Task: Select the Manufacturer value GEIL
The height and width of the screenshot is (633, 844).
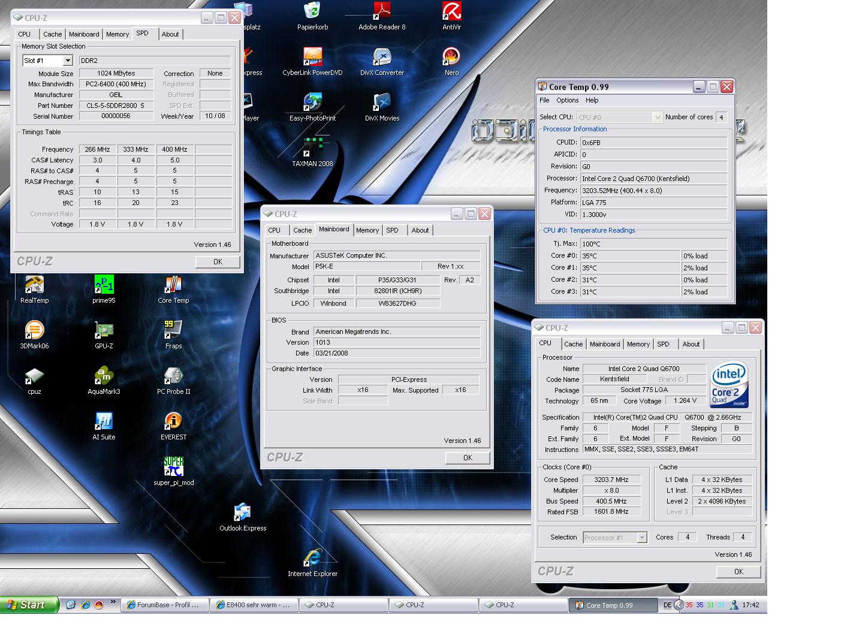Action: coord(116,95)
